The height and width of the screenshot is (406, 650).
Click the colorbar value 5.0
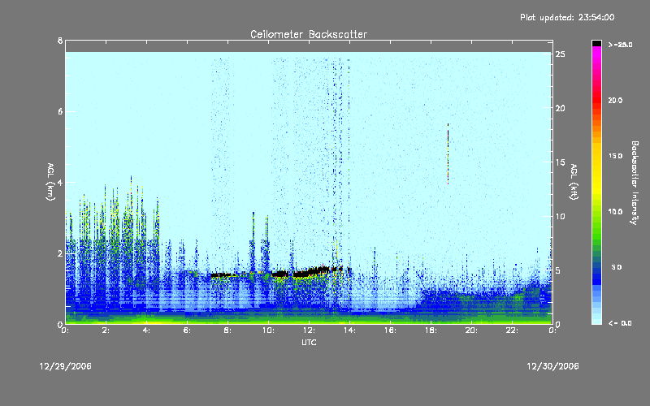617,267
